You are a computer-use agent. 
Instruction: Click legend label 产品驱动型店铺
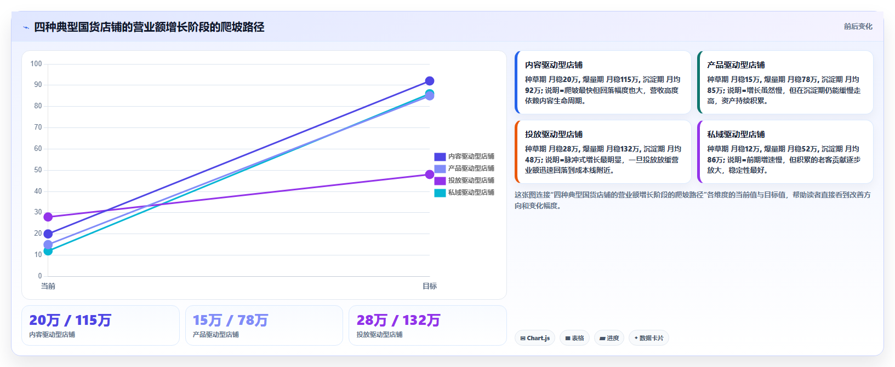click(471, 168)
